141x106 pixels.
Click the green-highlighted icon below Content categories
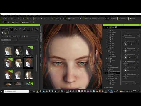click(6, 33)
